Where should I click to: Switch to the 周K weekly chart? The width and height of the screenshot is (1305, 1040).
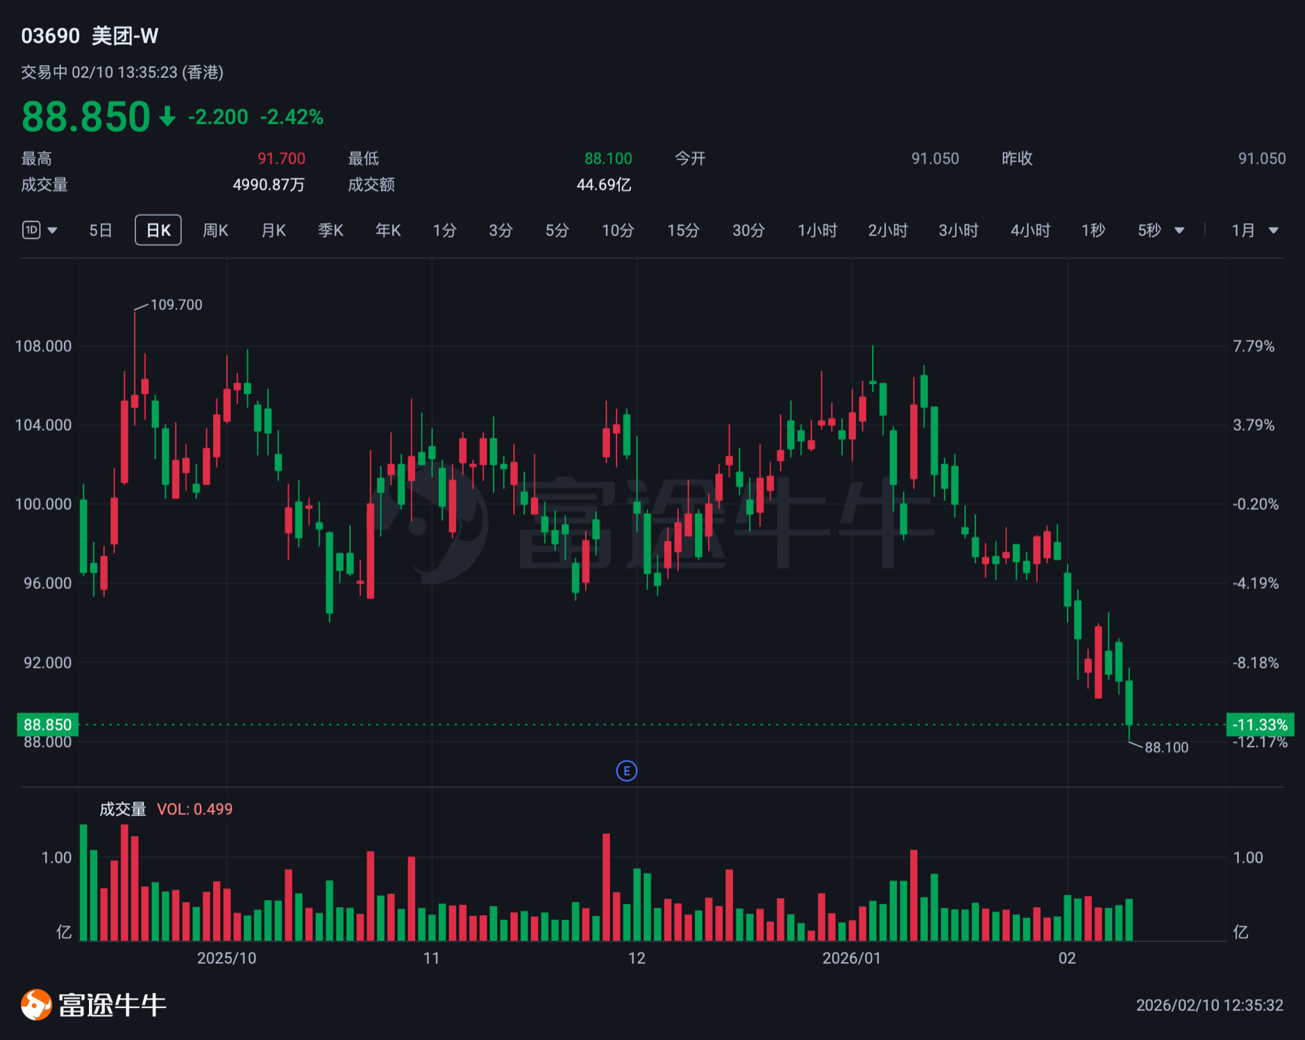pyautogui.click(x=215, y=230)
